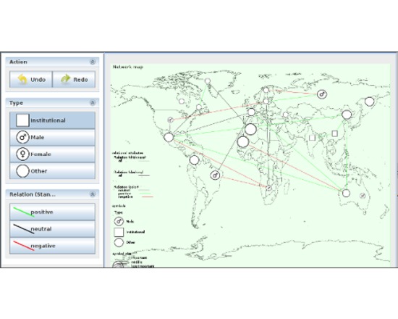Click the circle node in Greenland
The image size is (398, 319).
click(208, 81)
